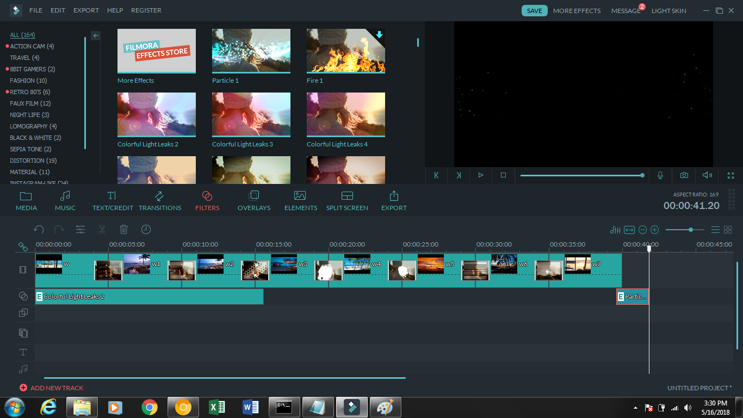
Task: Open the HELP menu
Action: (115, 10)
